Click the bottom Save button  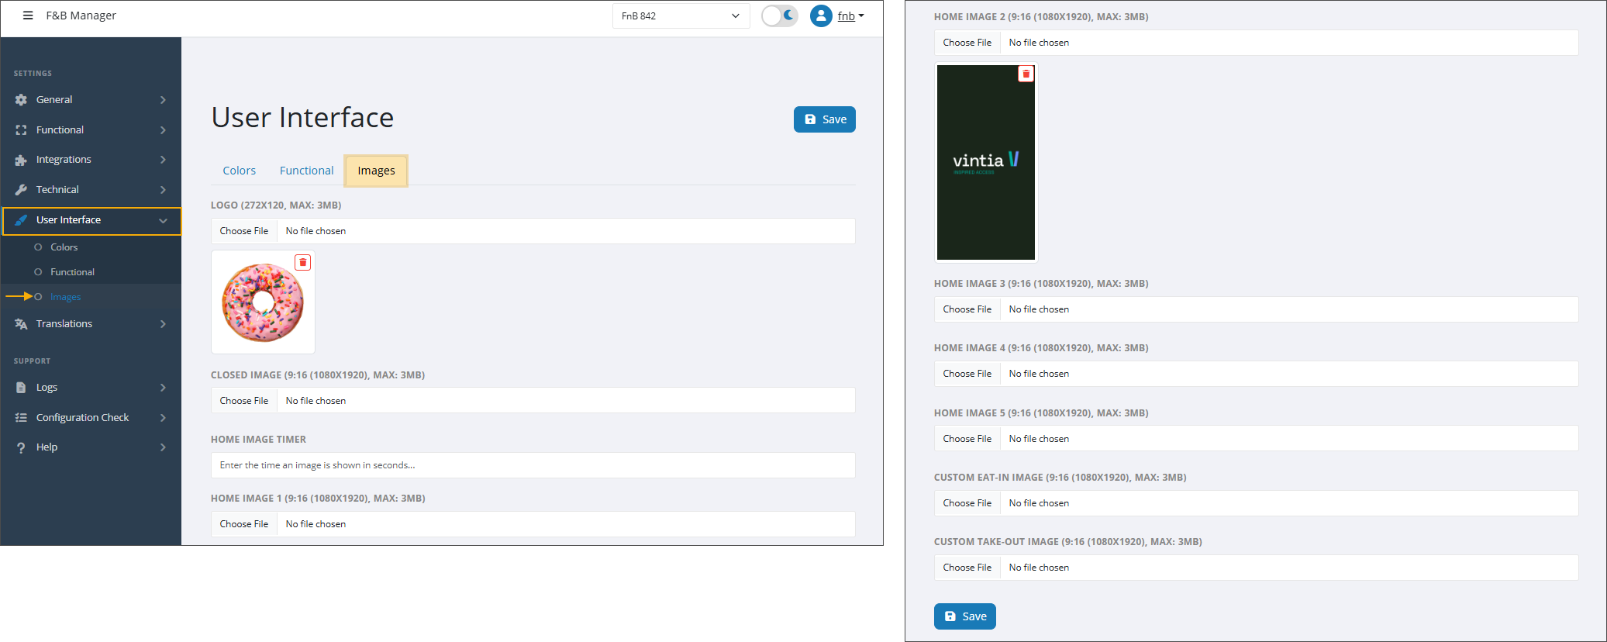tap(964, 616)
